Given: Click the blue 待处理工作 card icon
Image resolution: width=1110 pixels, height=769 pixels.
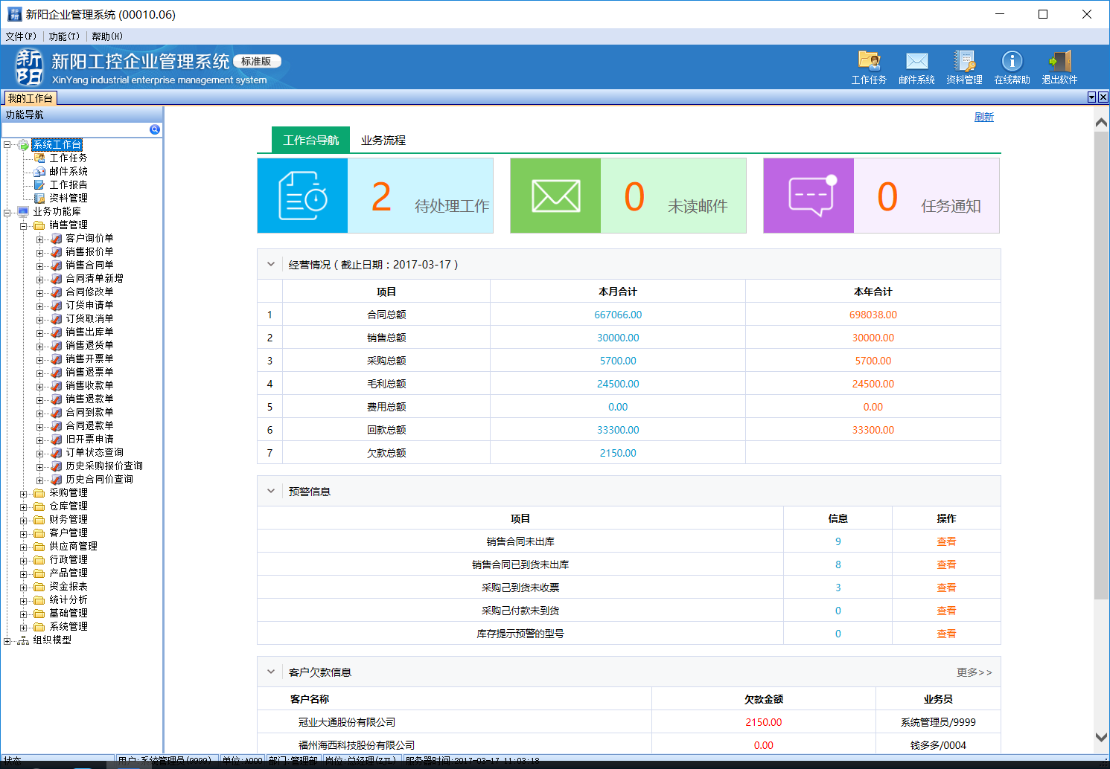Looking at the screenshot, I should tap(302, 196).
